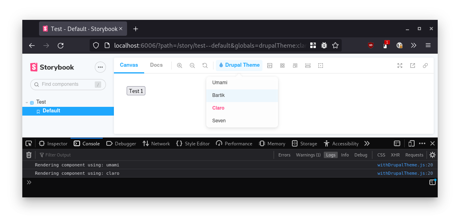Toggle the Info console filter
The width and height of the screenshot is (460, 222).
coord(345,155)
